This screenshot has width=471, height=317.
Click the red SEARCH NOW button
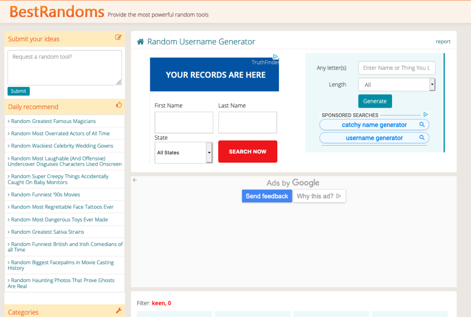[248, 152]
